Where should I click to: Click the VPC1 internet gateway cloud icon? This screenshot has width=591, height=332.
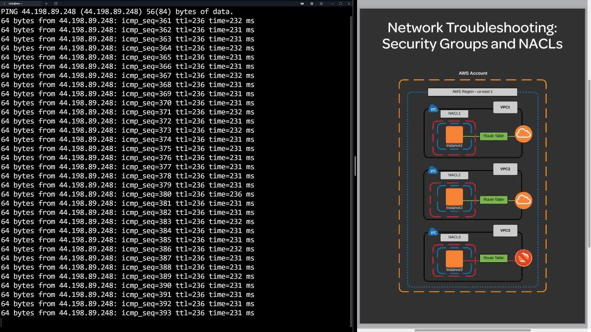click(x=523, y=134)
